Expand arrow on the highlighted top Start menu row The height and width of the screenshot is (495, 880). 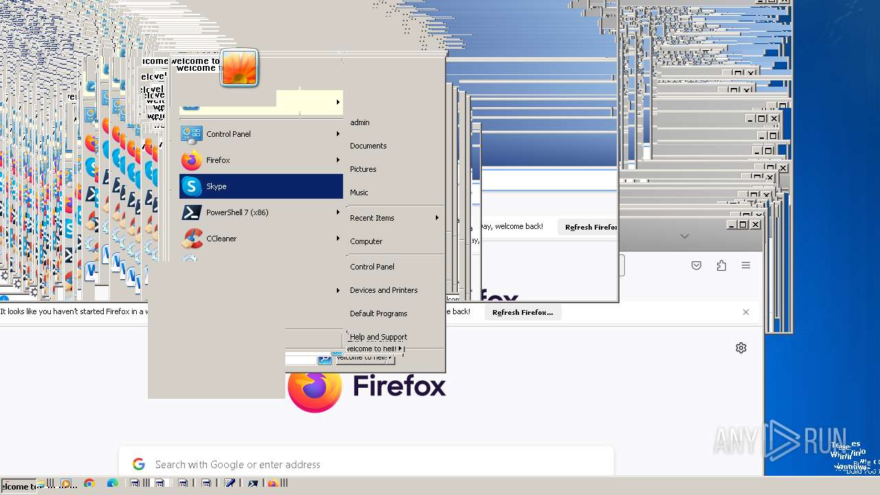[338, 102]
